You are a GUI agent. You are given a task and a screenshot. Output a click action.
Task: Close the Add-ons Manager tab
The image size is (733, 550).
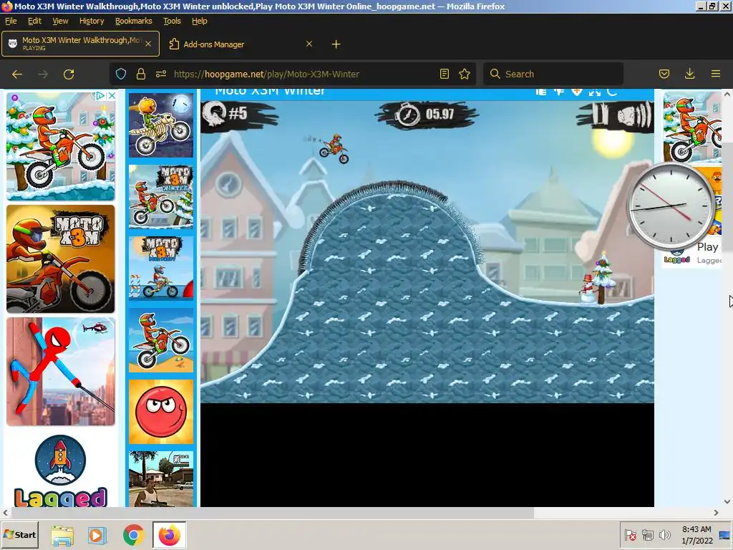(x=309, y=44)
